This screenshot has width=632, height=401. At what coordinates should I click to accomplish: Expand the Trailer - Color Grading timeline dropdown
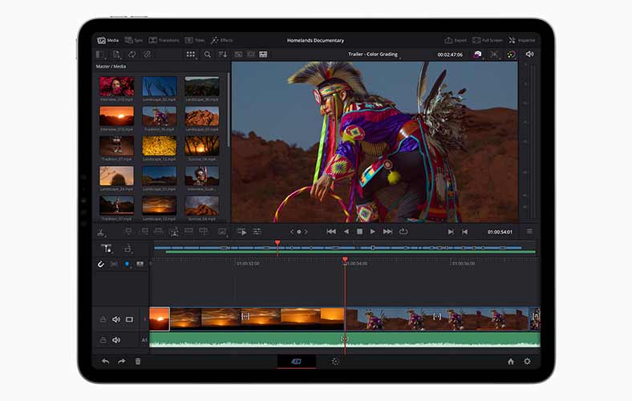373,55
